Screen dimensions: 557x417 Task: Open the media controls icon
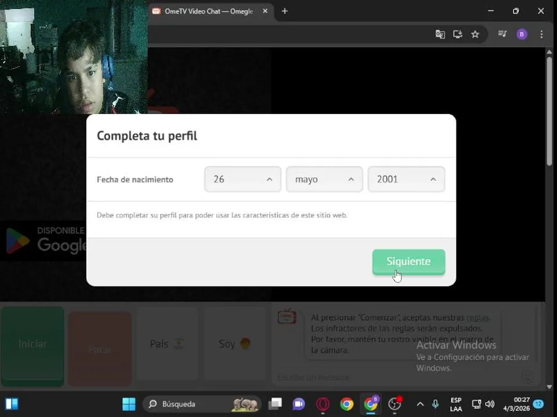502,34
